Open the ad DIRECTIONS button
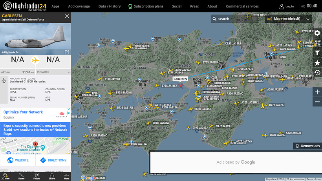Image resolution: width=322 pixels, height=181 pixels. 53,160
